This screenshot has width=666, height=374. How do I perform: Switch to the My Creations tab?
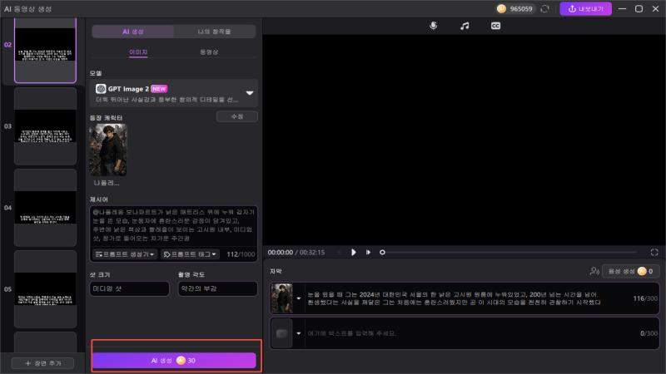point(215,32)
